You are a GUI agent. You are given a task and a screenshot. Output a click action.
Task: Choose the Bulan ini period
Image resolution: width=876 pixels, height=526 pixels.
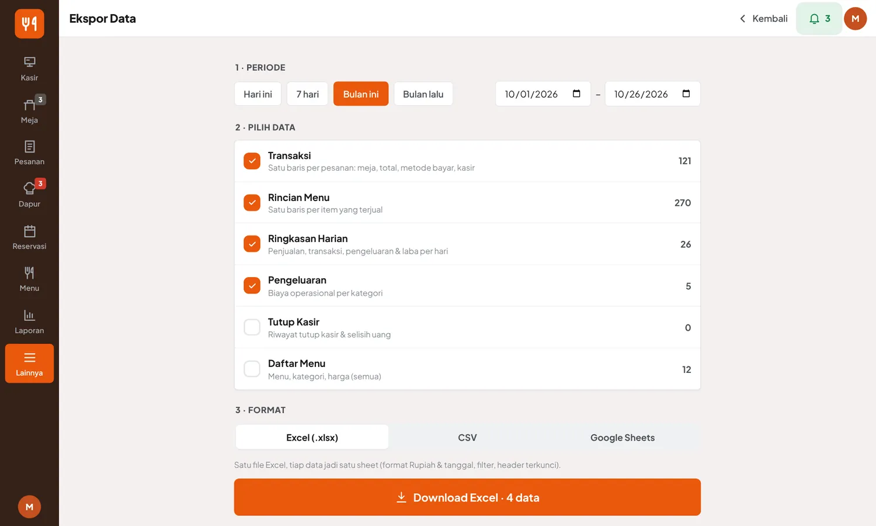click(361, 94)
